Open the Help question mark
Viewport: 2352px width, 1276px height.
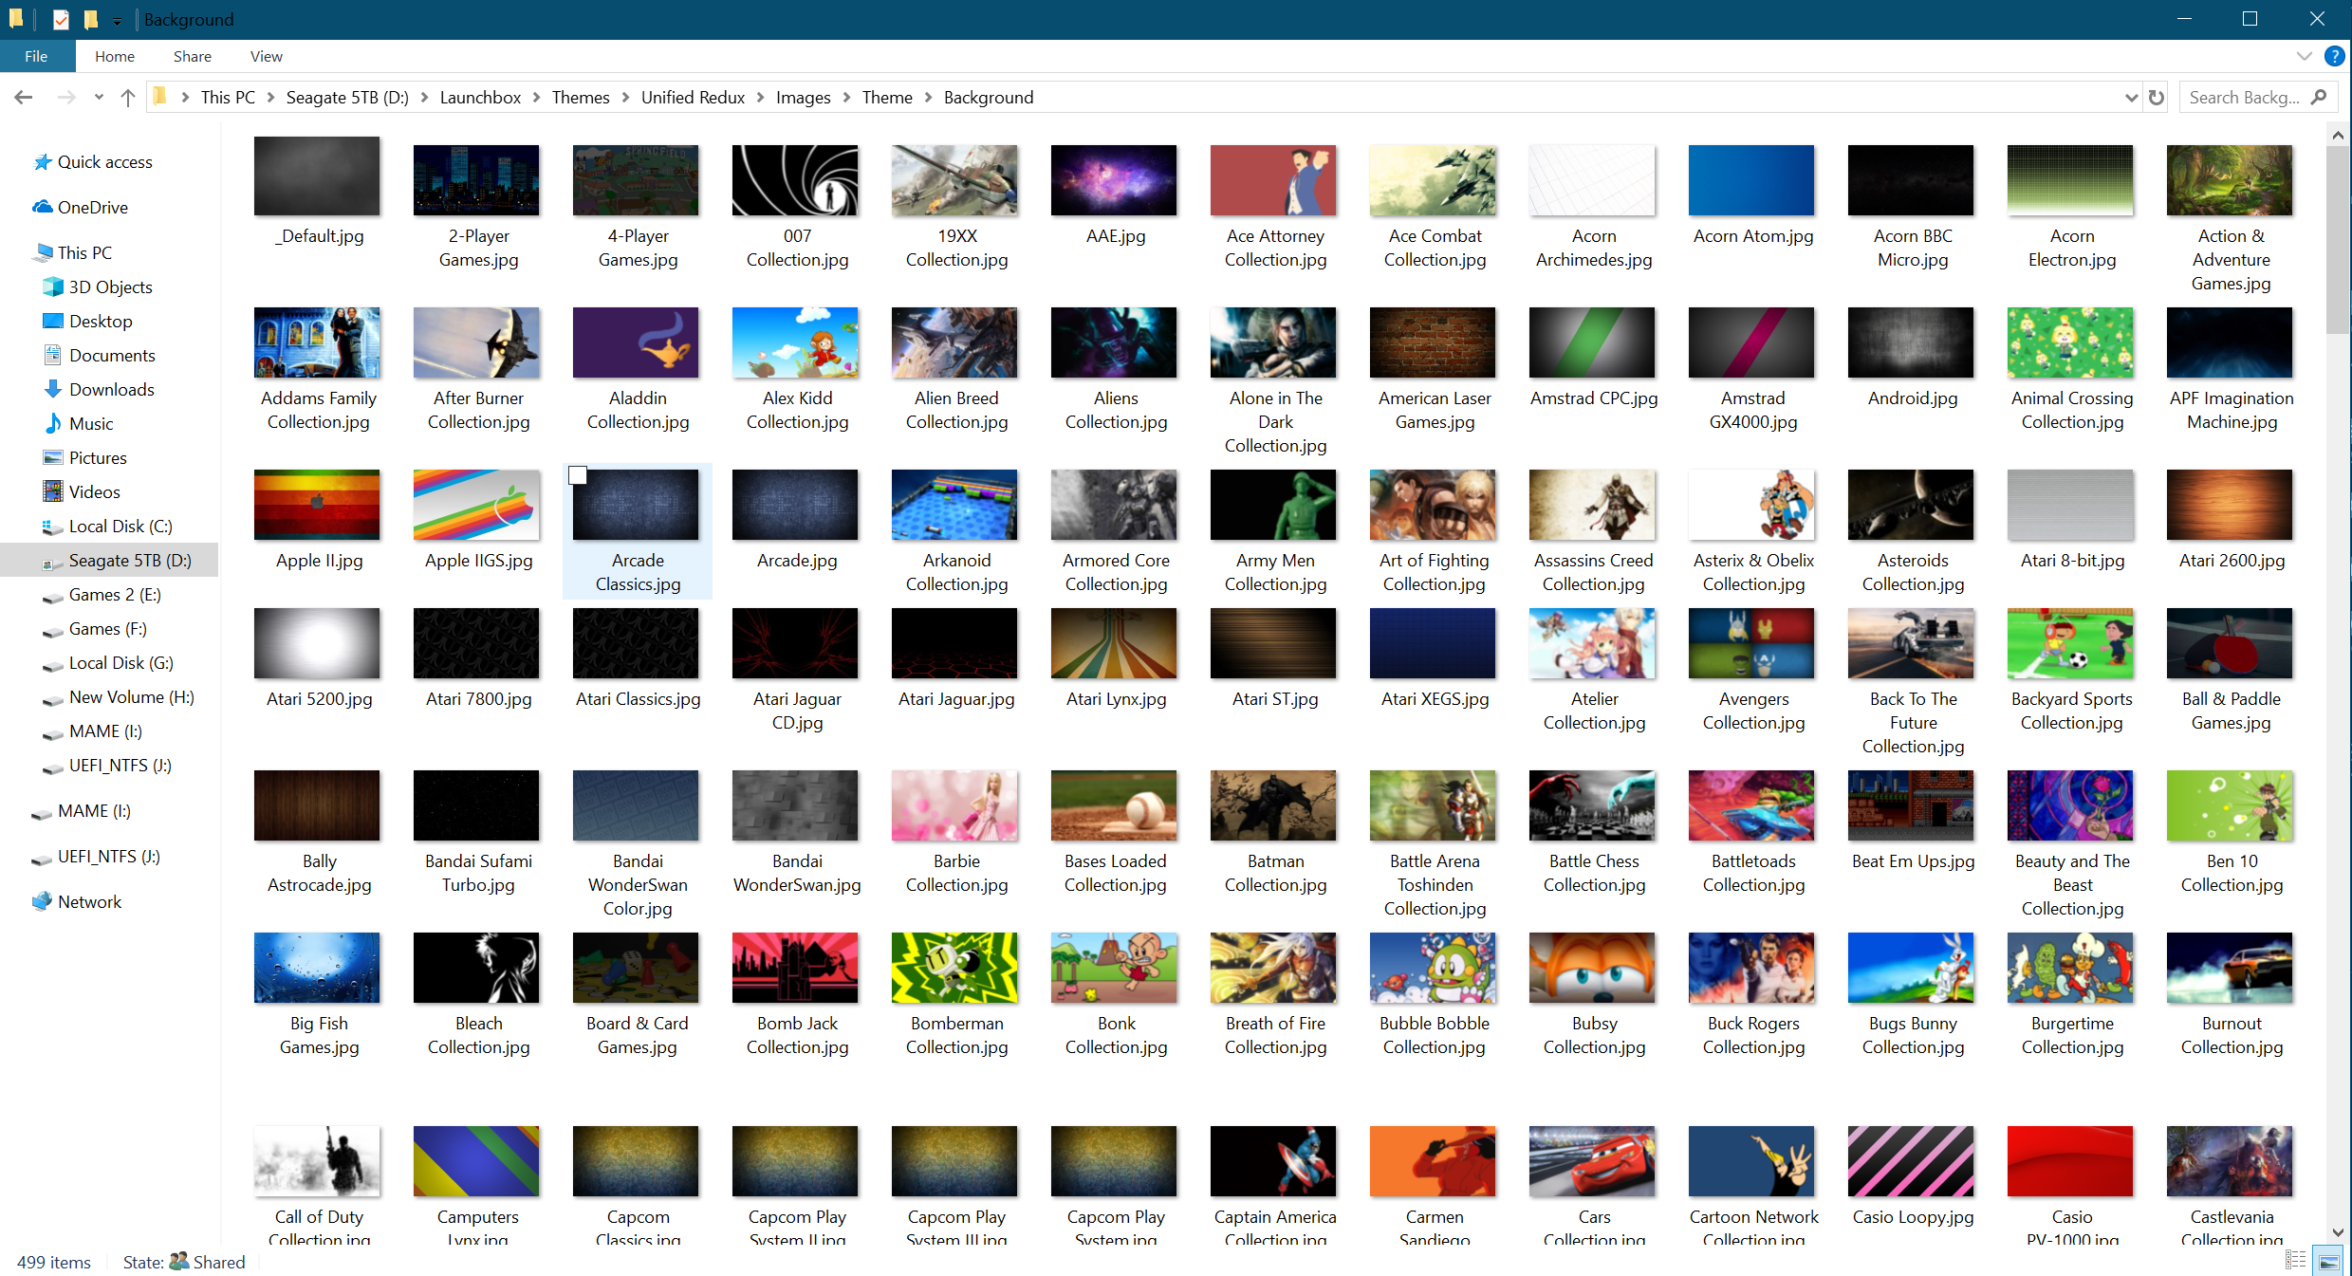pyautogui.click(x=2335, y=56)
